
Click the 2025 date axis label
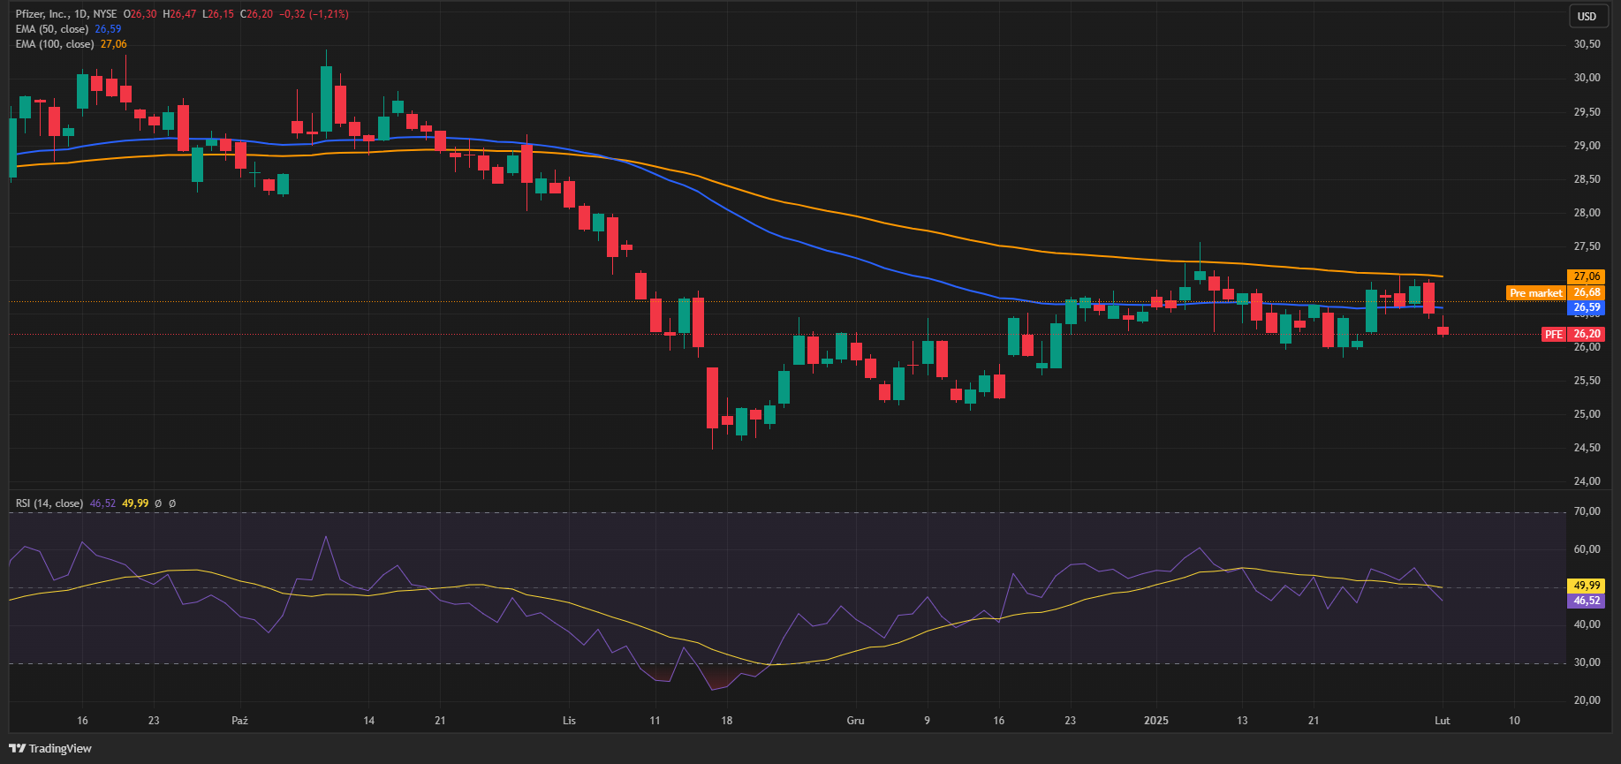tap(1155, 721)
